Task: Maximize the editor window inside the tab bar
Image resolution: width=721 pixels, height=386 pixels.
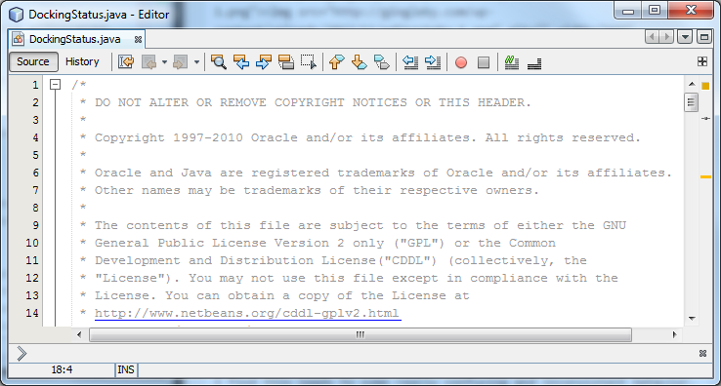Action: 704,37
